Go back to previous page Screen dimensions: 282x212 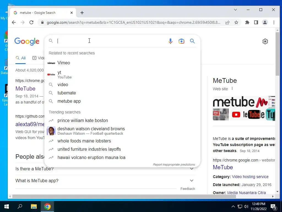[x=14, y=22]
